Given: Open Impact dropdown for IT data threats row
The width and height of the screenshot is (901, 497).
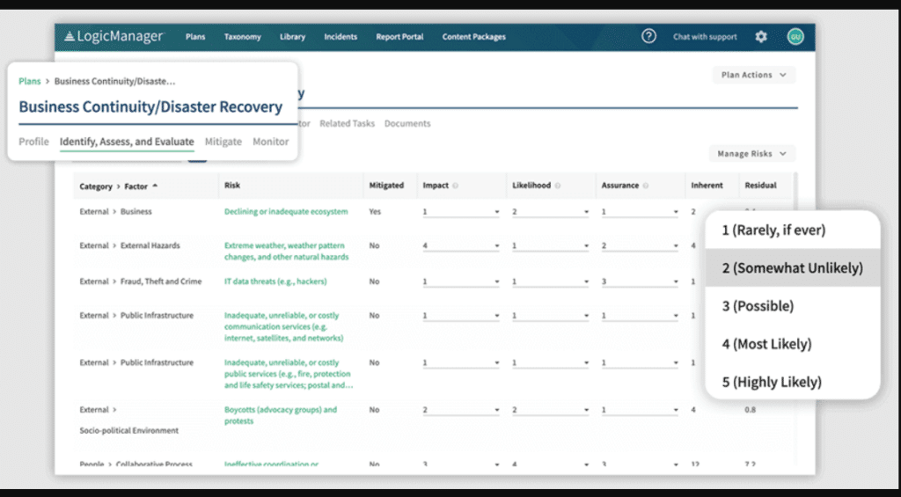Looking at the screenshot, I should tap(461, 282).
